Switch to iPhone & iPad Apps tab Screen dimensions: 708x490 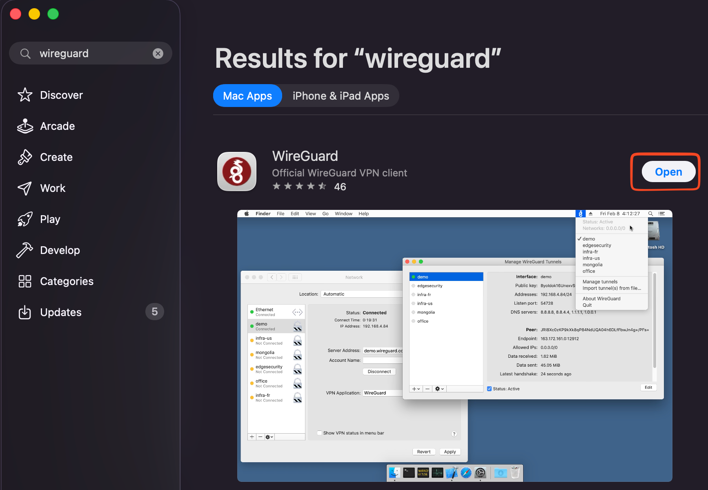[341, 96]
